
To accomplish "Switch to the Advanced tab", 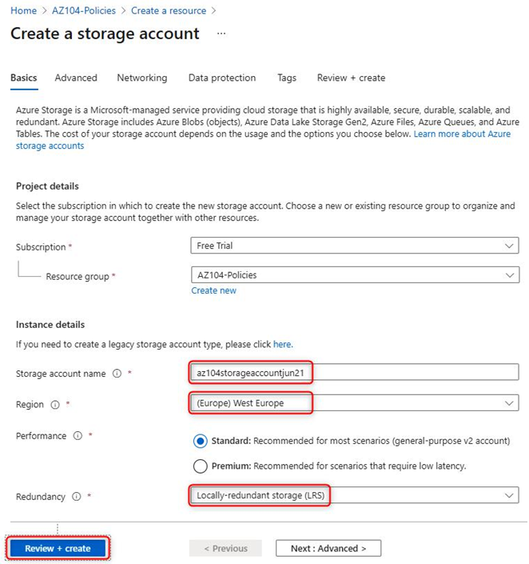I will tap(76, 78).
